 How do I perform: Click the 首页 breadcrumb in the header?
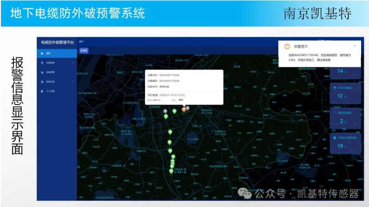pyautogui.click(x=81, y=41)
